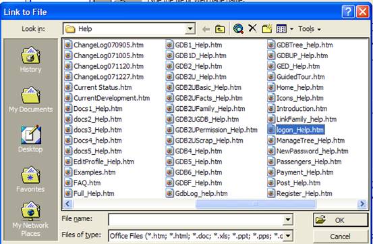Viewport: 373px width, 244px height.
Task: Open the Views menu dropdown arrow
Action: click(x=291, y=29)
